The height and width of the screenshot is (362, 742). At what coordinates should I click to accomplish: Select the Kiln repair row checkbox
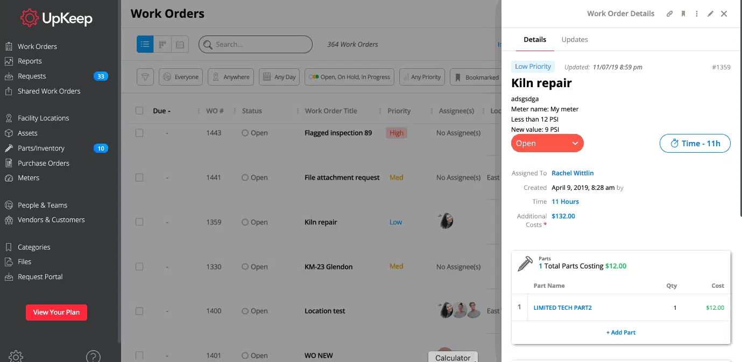click(139, 222)
